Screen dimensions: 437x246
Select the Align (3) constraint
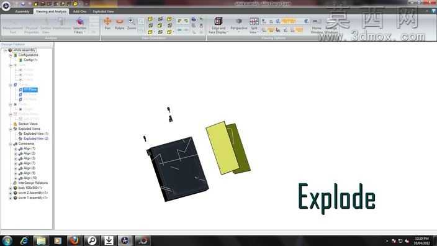pyautogui.click(x=29, y=158)
